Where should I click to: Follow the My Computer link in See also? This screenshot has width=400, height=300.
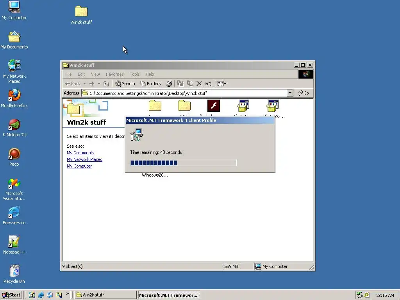coord(79,166)
